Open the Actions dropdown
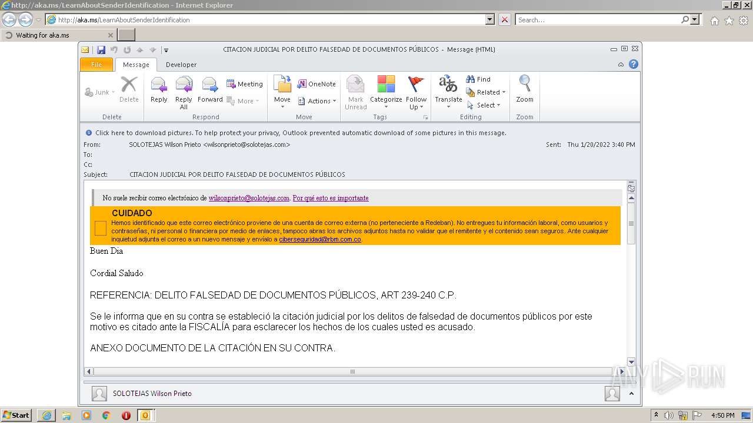The height and width of the screenshot is (423, 753). click(x=316, y=101)
